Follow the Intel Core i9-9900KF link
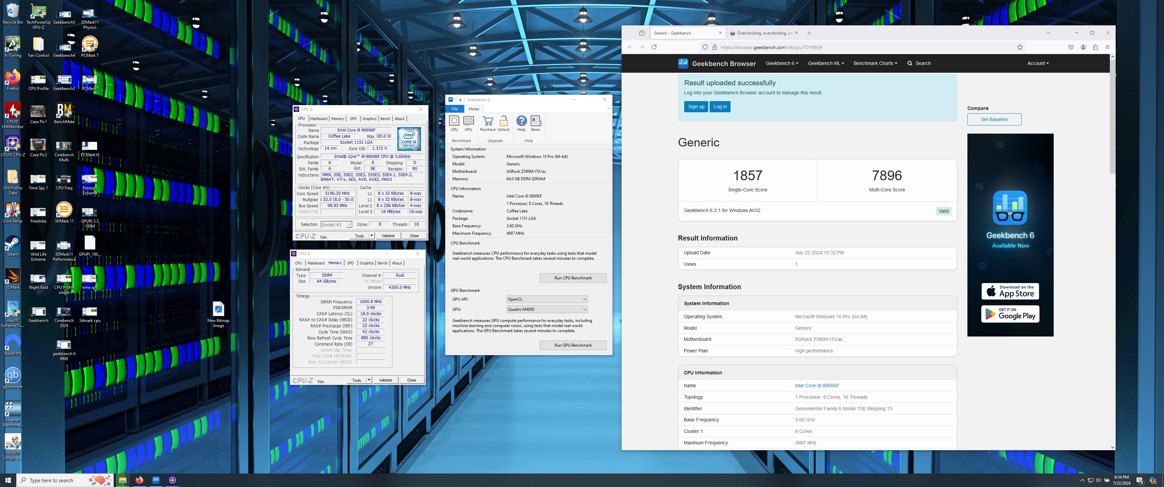The width and height of the screenshot is (1164, 487). pos(817,386)
